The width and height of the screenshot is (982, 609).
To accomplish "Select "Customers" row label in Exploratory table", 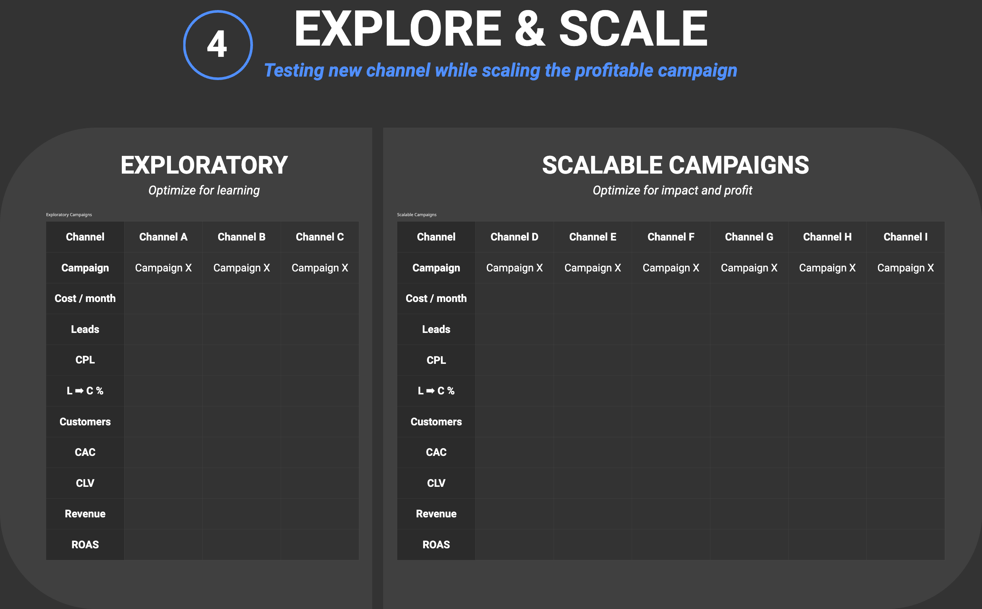I will point(85,422).
